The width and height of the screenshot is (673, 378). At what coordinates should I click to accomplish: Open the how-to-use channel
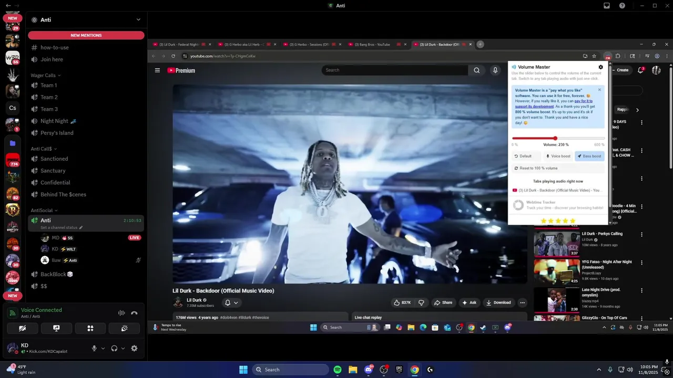(86, 47)
